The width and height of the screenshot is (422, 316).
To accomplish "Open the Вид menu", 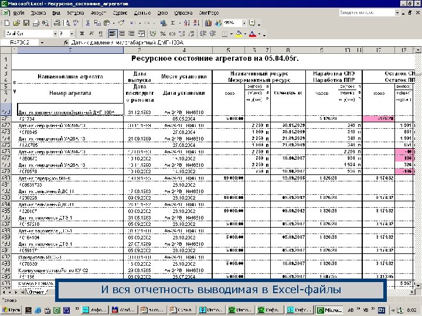I will click(x=56, y=13).
